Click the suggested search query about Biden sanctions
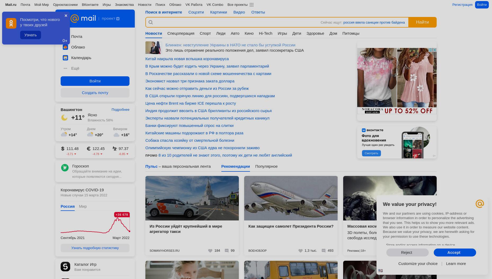 (x=374, y=23)
